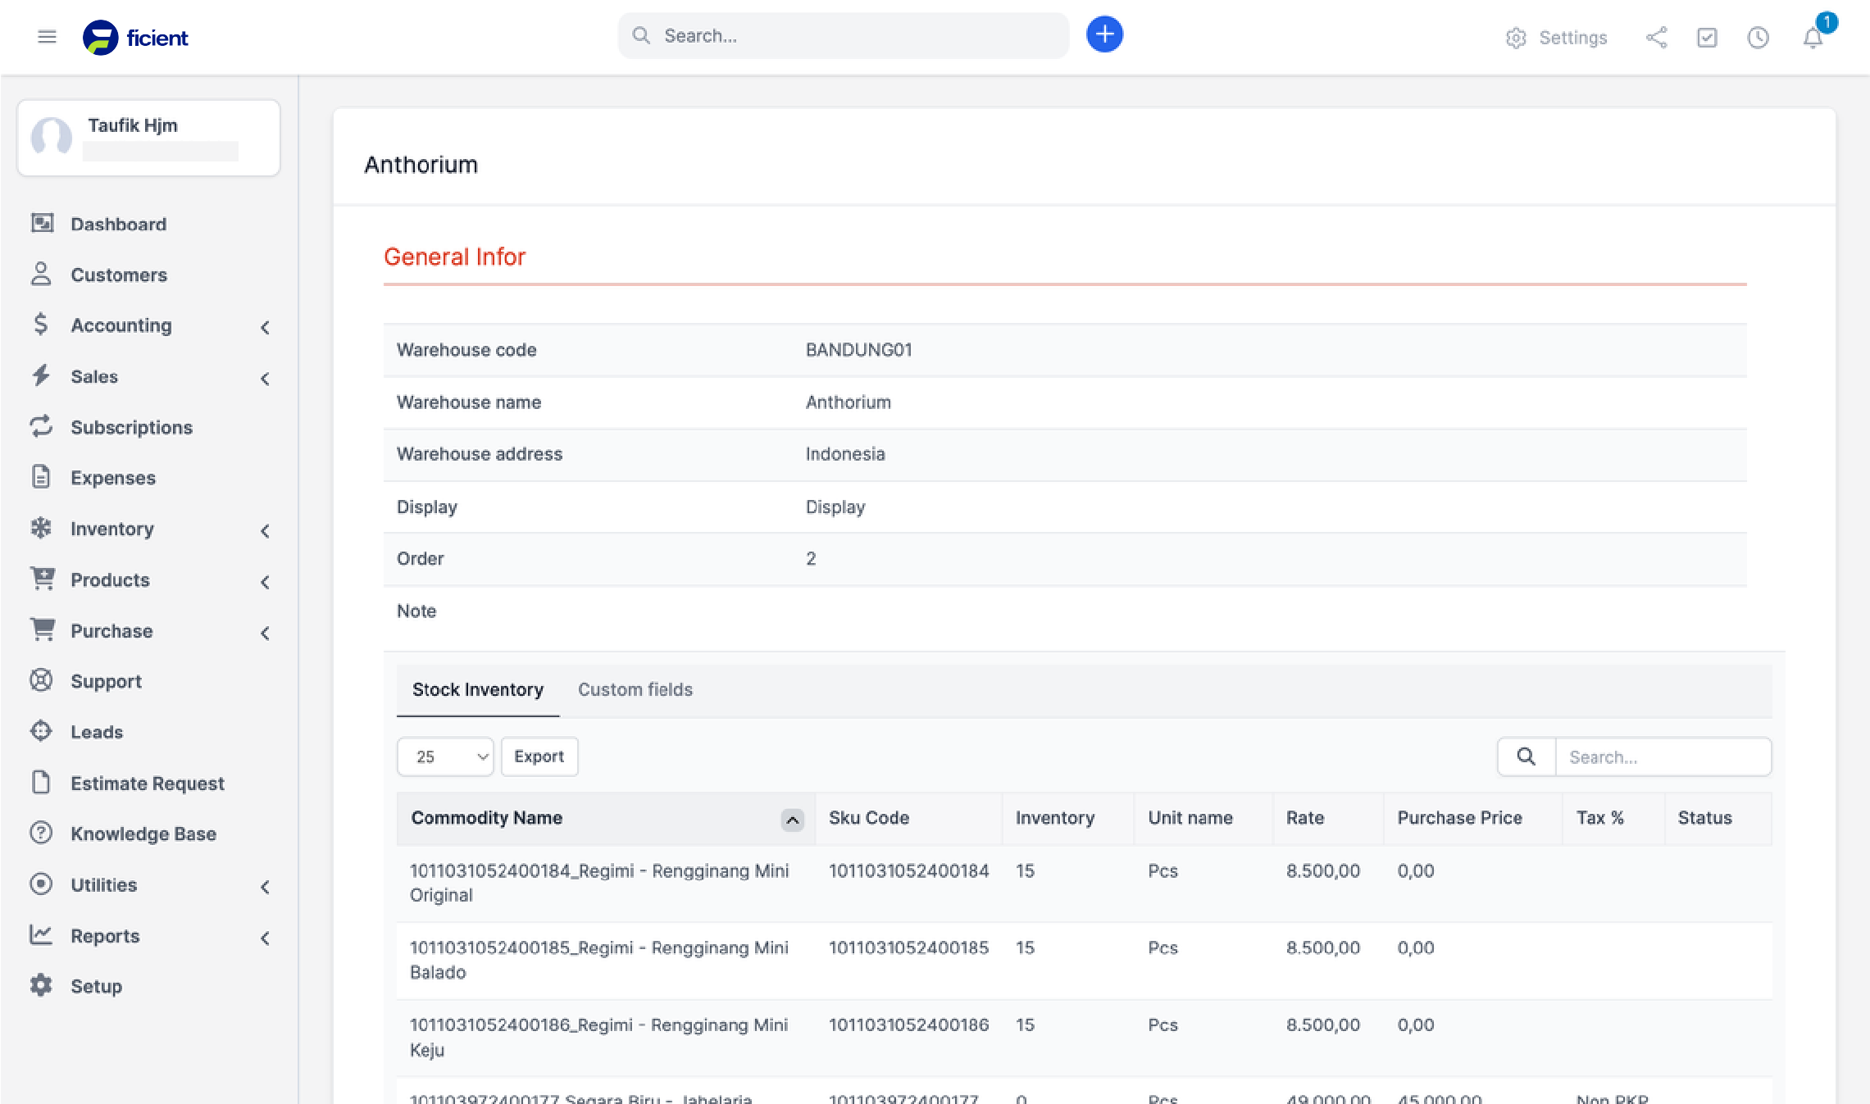This screenshot has width=1870, height=1104.
Task: Open the timesheet clock icon
Action: 1758,38
